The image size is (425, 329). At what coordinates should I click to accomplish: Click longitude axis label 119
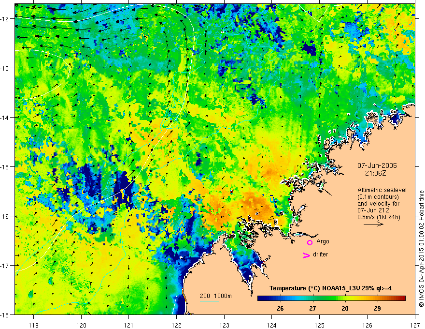[x=33, y=325]
